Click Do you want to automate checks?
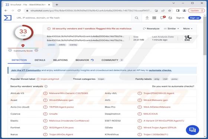The image size is (208, 139). point(173,87)
